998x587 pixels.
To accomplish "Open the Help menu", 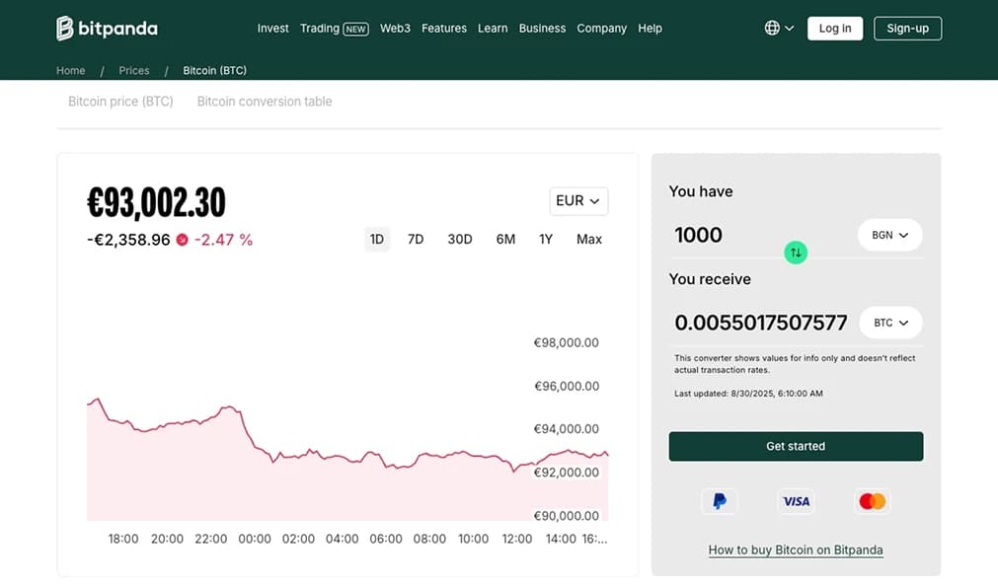I will pos(650,28).
